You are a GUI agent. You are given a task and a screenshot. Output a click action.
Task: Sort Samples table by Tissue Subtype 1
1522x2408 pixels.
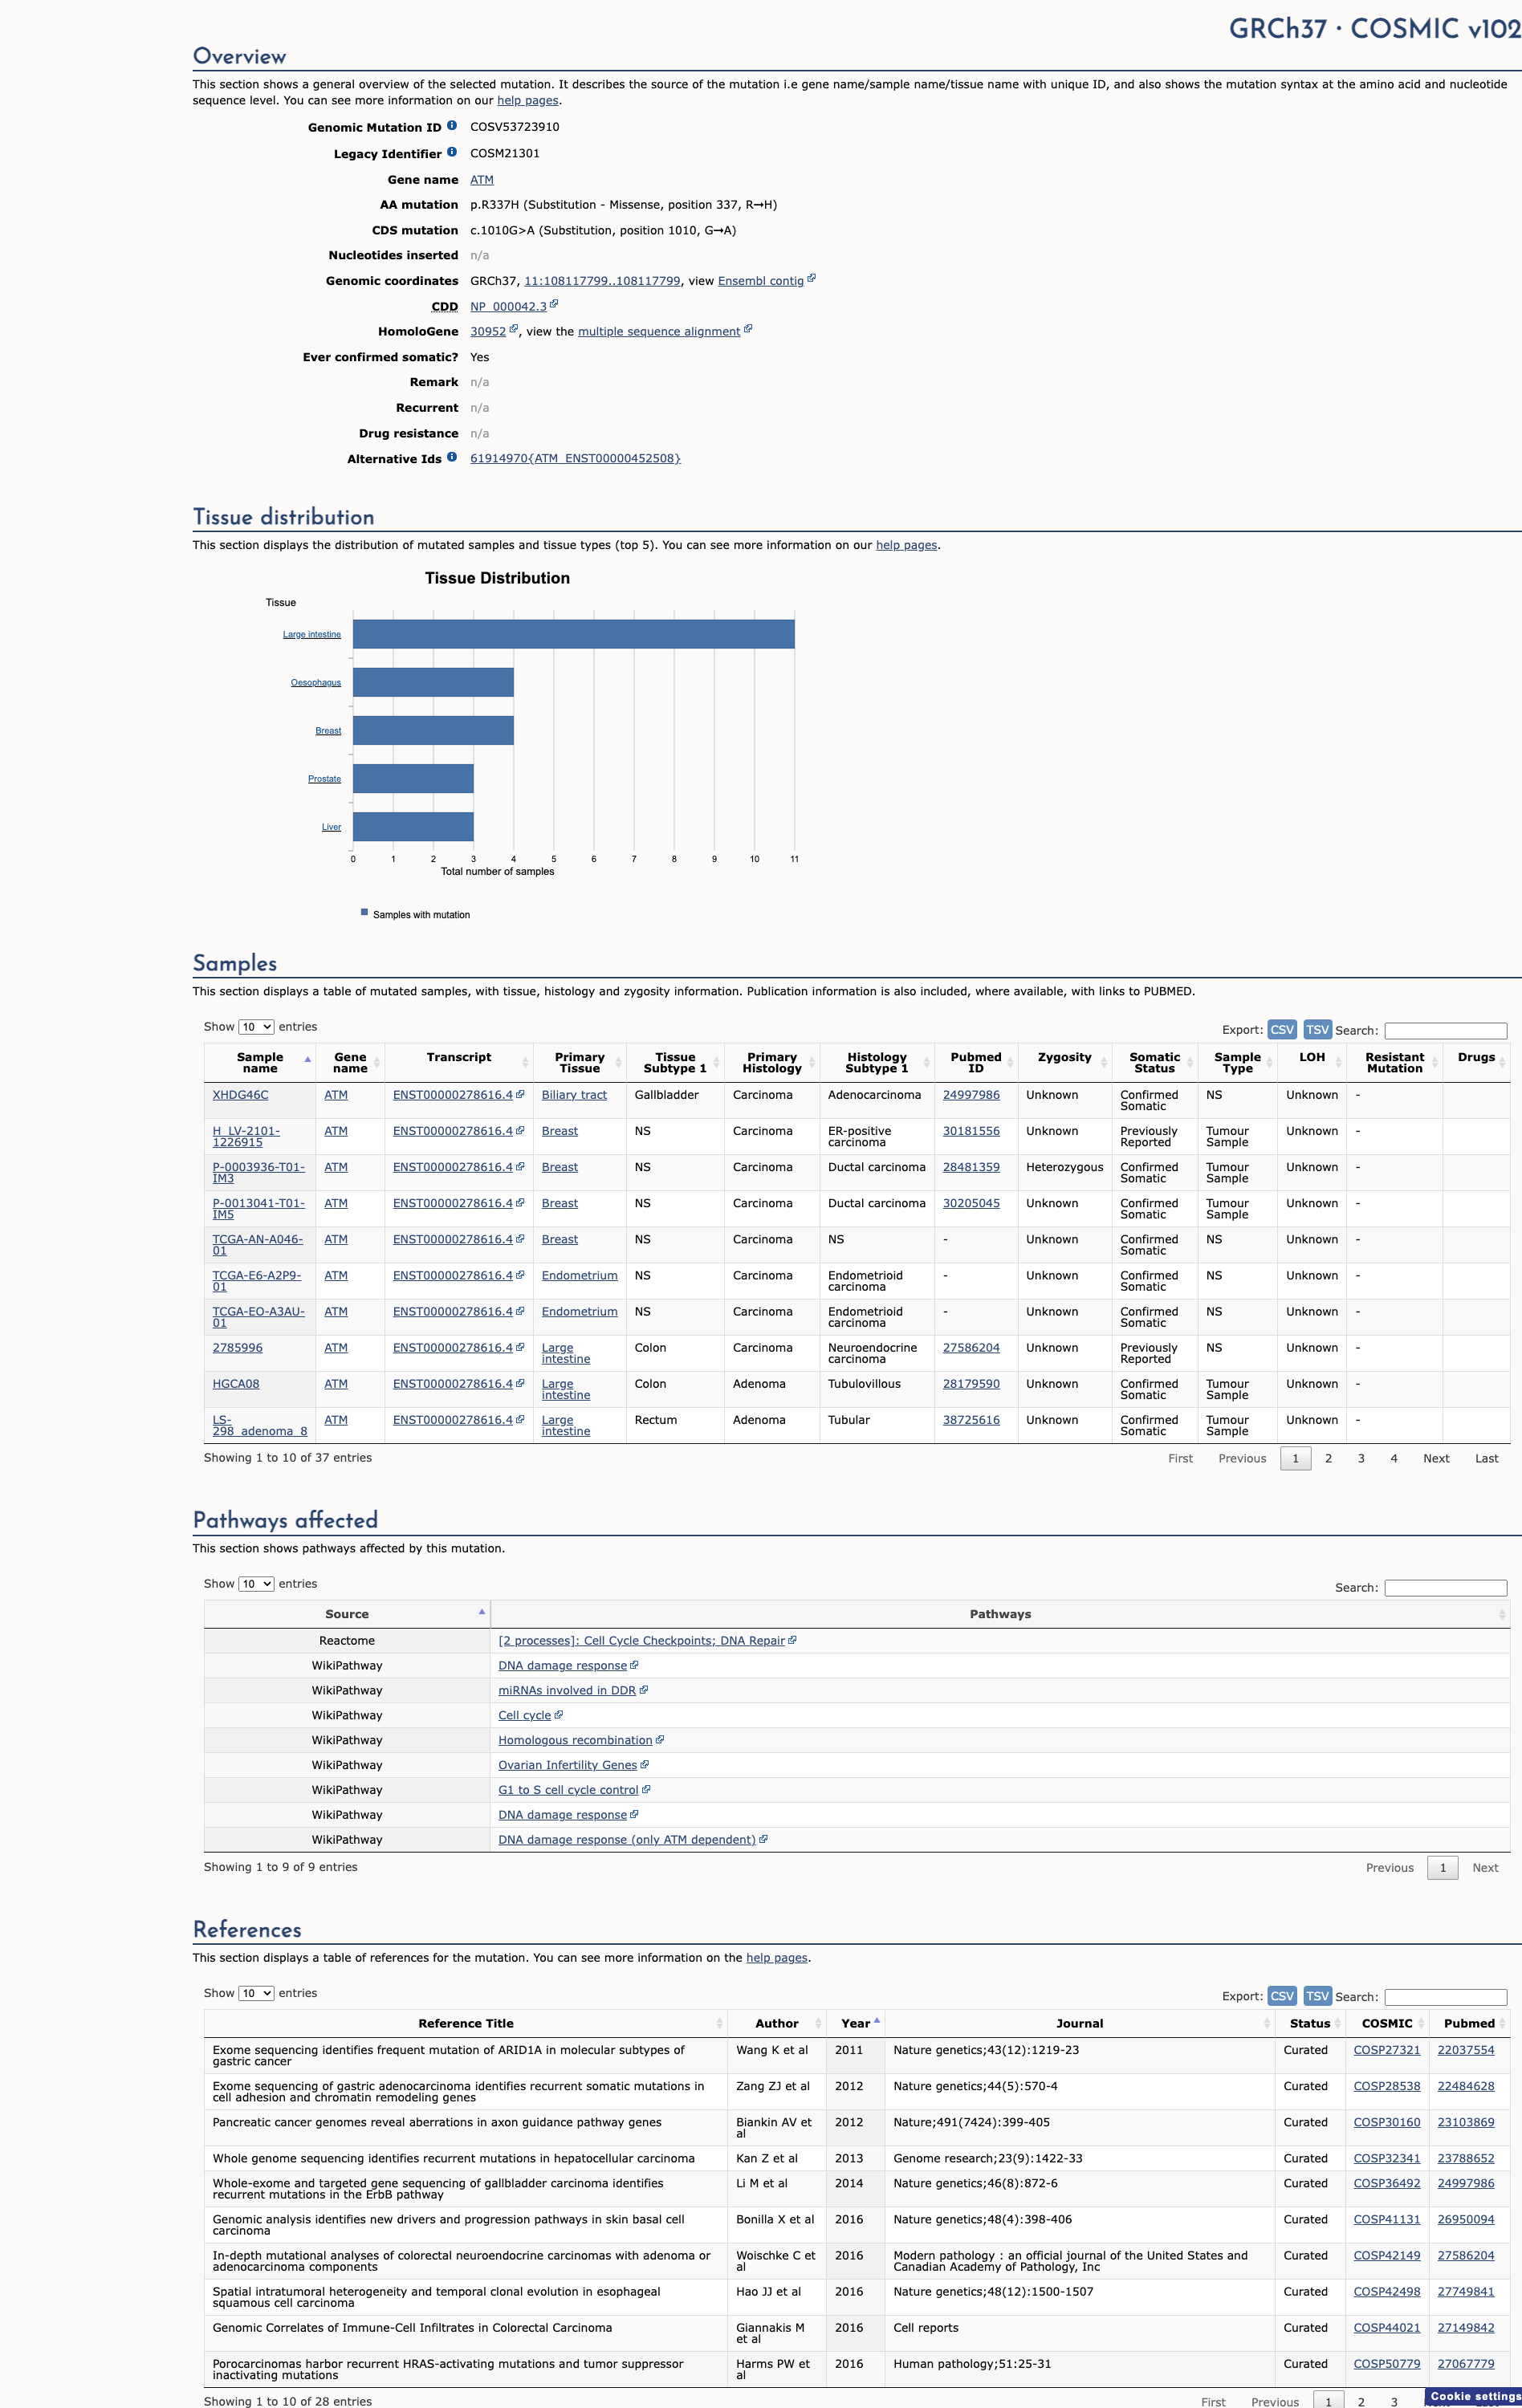(675, 1063)
